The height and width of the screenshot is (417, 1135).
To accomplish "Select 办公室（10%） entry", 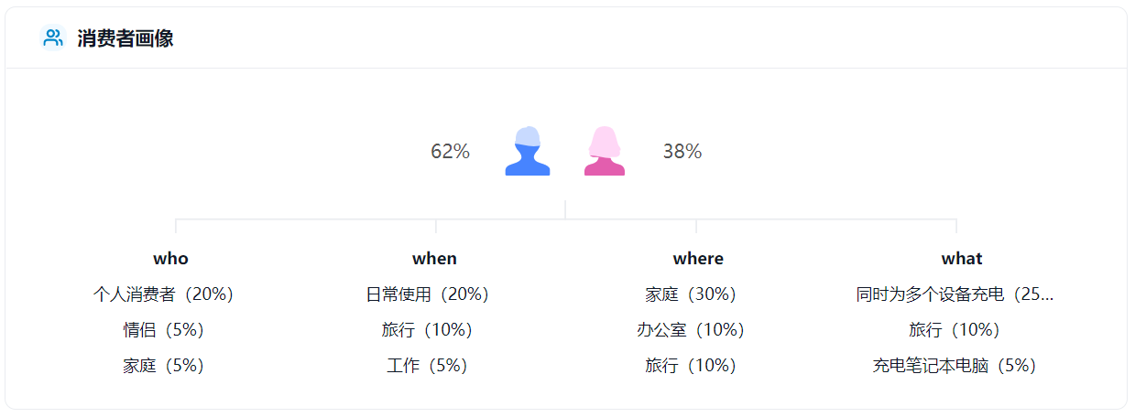I will [691, 330].
